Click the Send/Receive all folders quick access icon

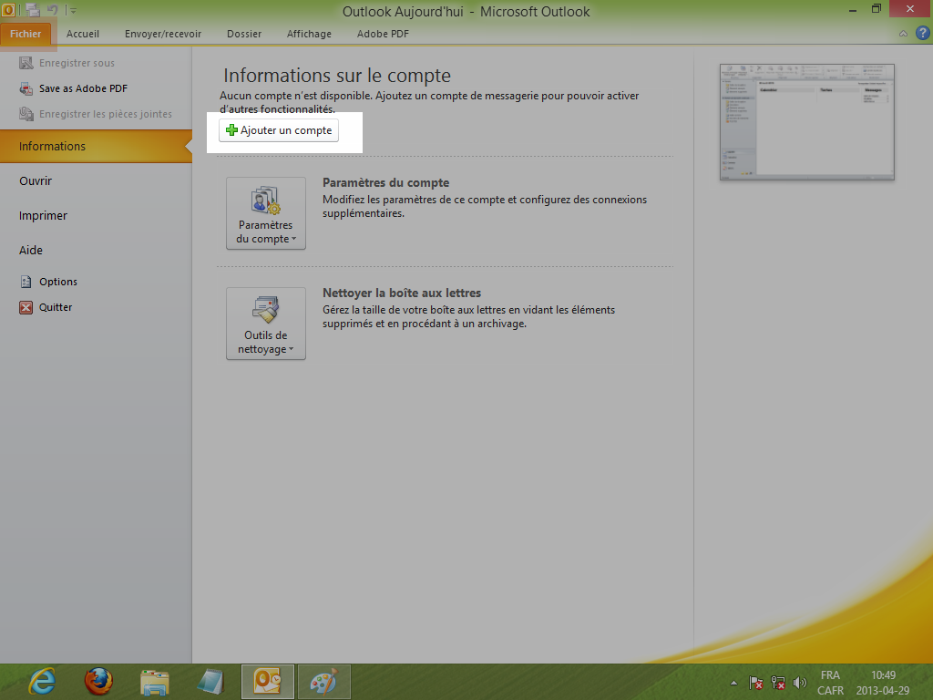point(34,9)
